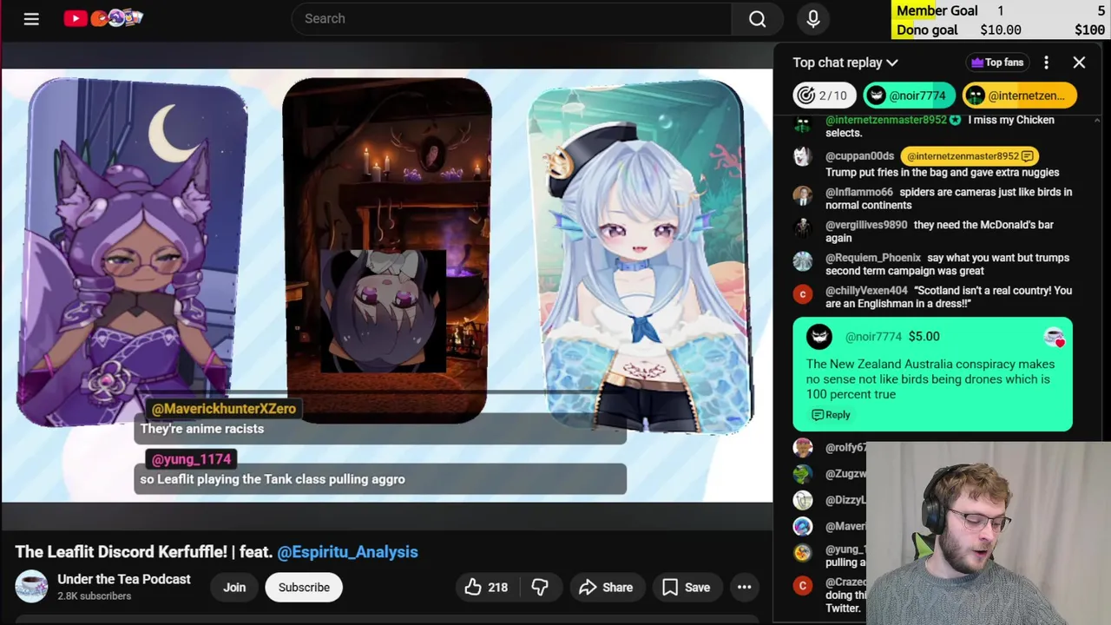Open the channel avatar teacup icon

click(x=31, y=587)
